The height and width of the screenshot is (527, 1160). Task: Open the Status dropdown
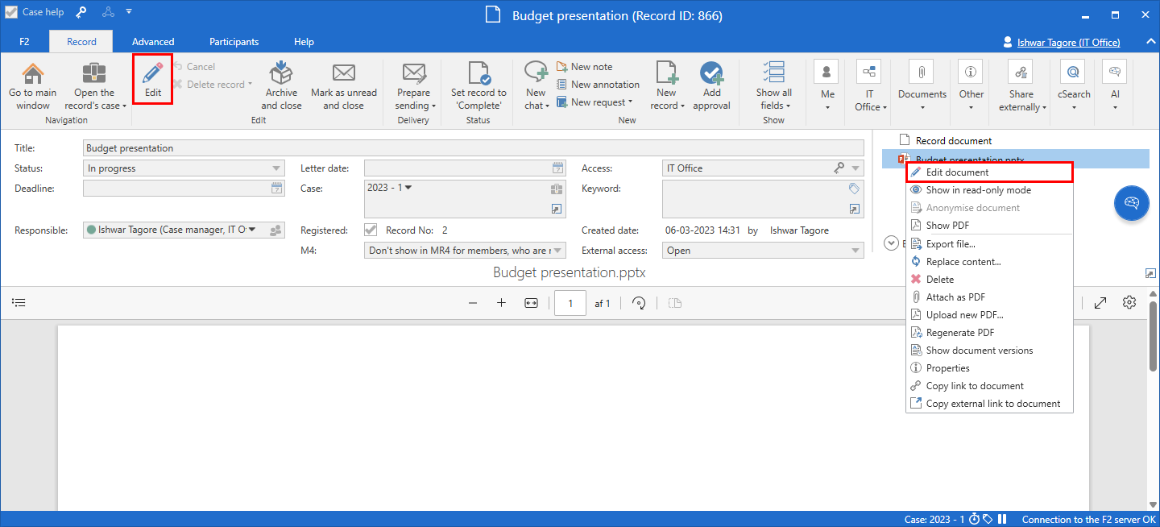click(x=277, y=168)
